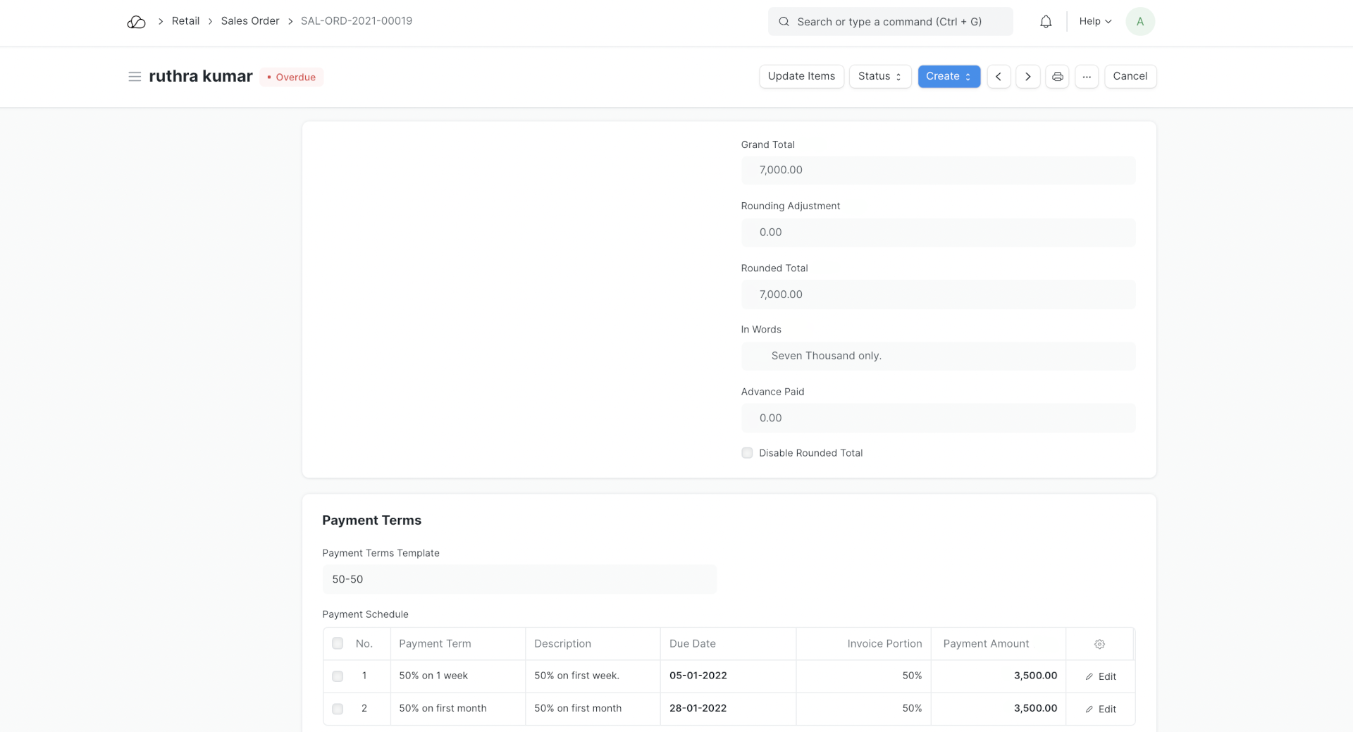This screenshot has height=732, width=1353.
Task: Expand the Create dropdown button
Action: pyautogui.click(x=949, y=76)
